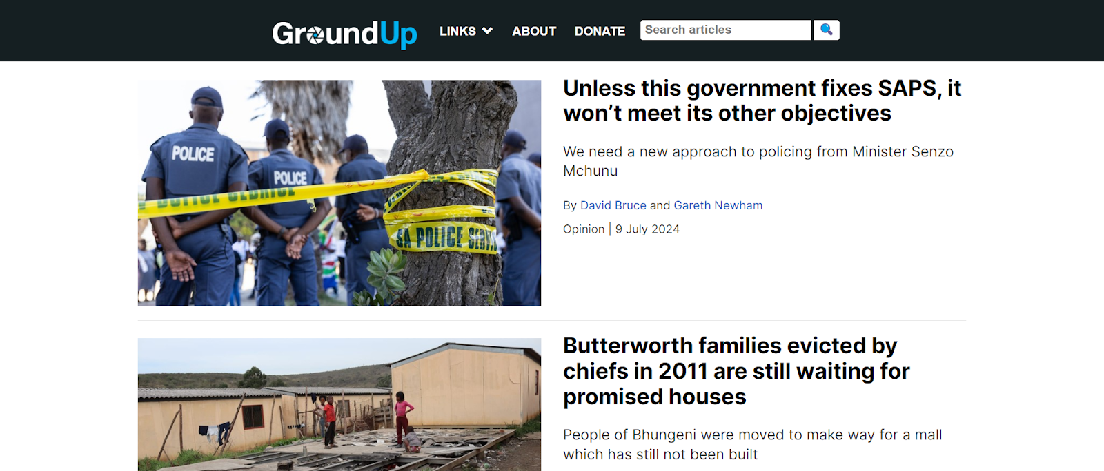Click the 9 July 2024 date
This screenshot has height=471, width=1104.
tap(647, 229)
